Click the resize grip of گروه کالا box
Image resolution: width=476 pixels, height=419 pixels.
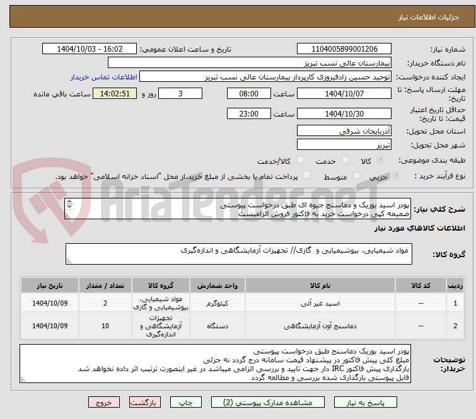tap(69, 261)
